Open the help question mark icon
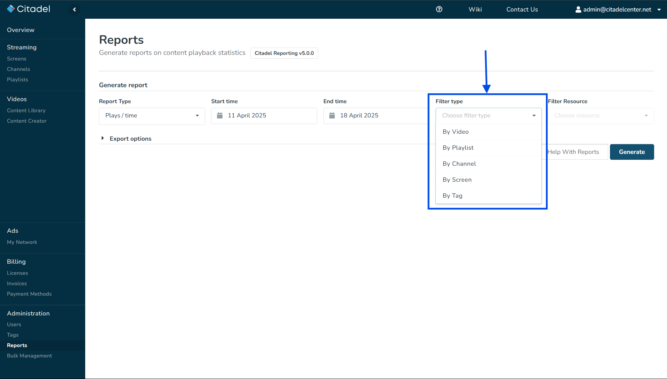The width and height of the screenshot is (667, 379). (x=439, y=9)
